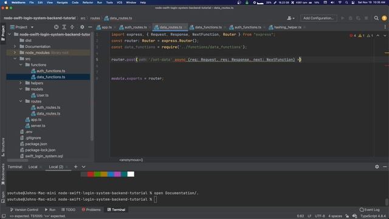Collapse the project root folder

(x=10, y=34)
